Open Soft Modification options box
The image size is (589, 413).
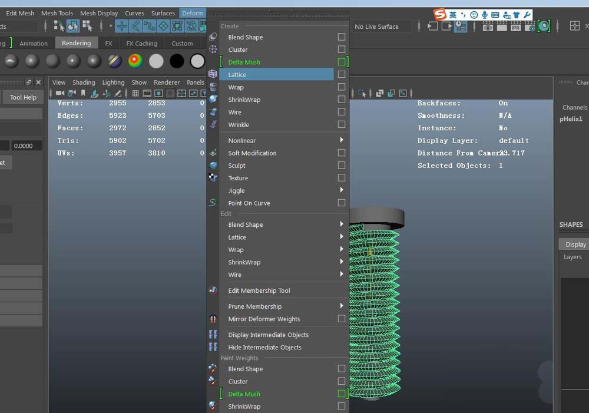click(342, 153)
